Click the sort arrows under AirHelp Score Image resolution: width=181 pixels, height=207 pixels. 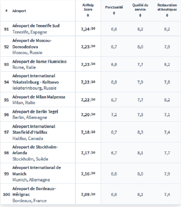(x=87, y=15)
